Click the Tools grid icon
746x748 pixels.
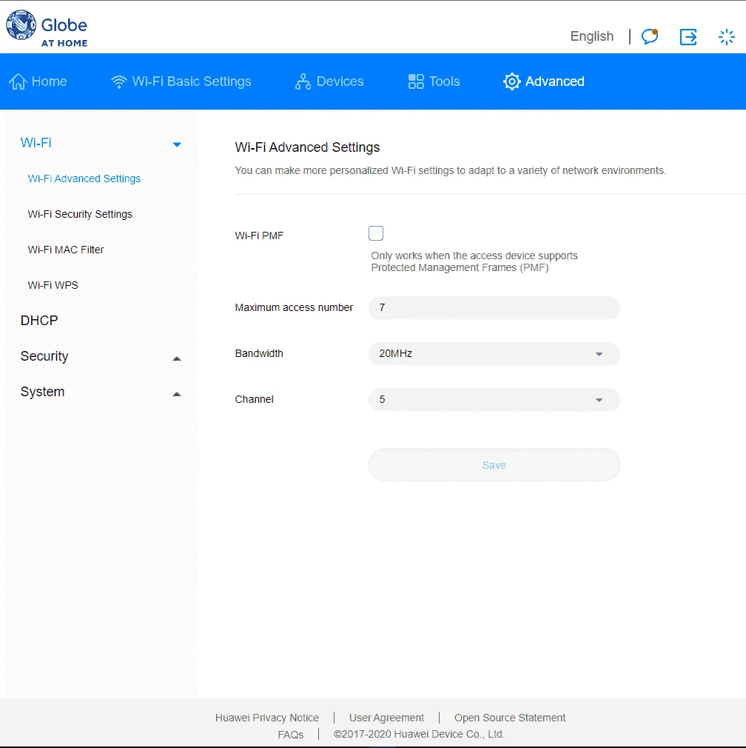[x=416, y=81]
